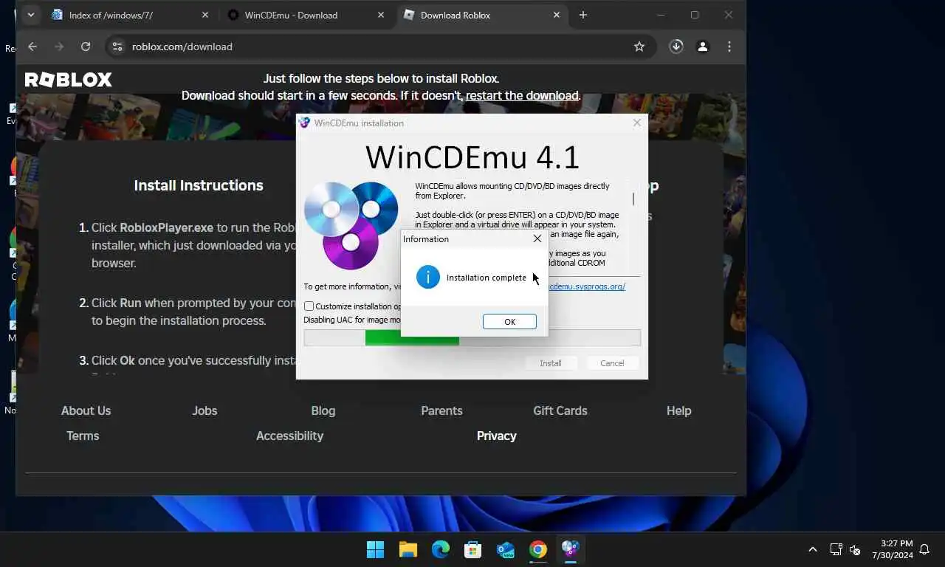Close the Index of /windows/7/ tab
The height and width of the screenshot is (567, 945).
point(205,15)
